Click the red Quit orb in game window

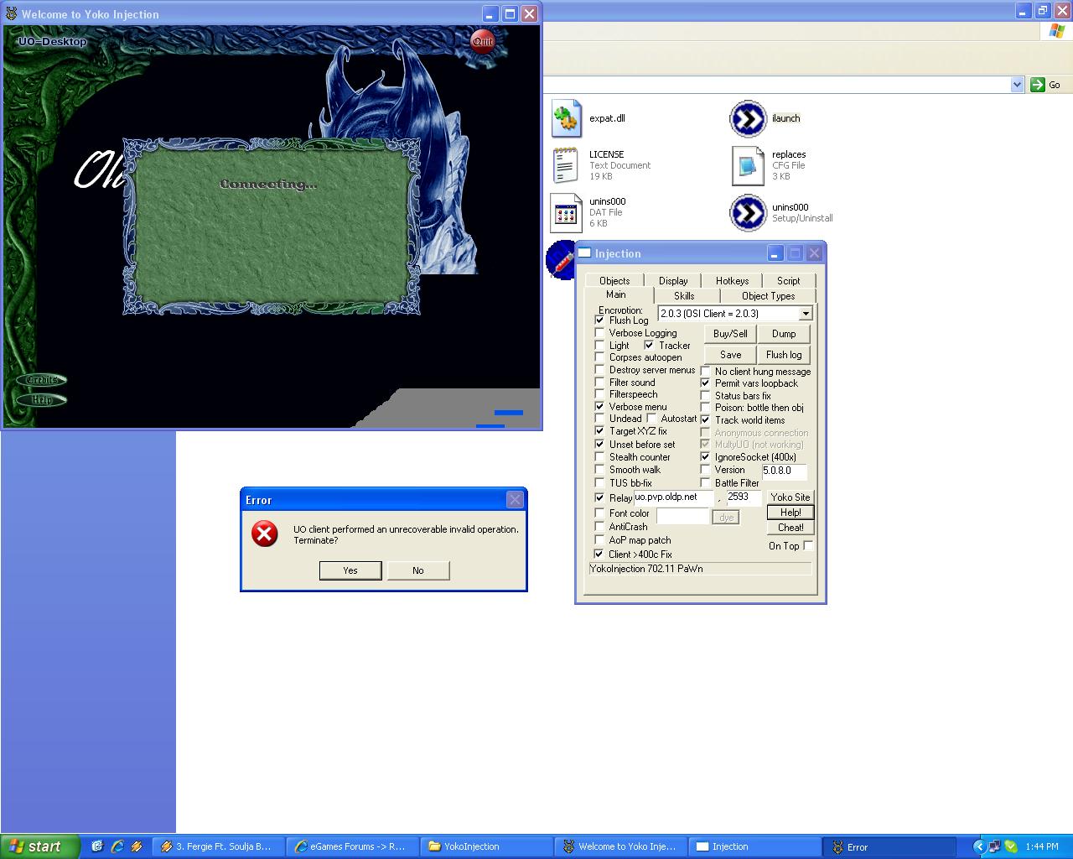point(483,41)
